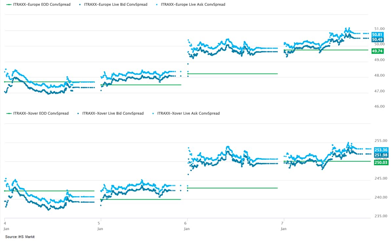Click the light blue dot for ITRAXX-Xover Live Ask
391x241 pixels.
154,113
